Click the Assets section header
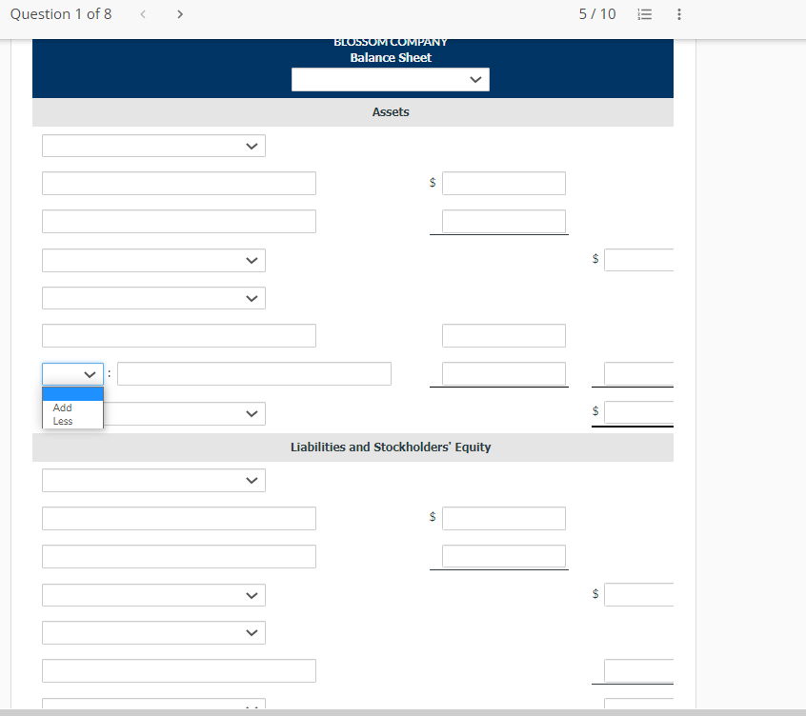806x716 pixels. pos(391,111)
